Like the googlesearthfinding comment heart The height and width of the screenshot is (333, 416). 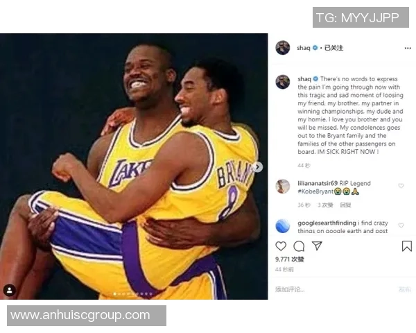coord(401,225)
